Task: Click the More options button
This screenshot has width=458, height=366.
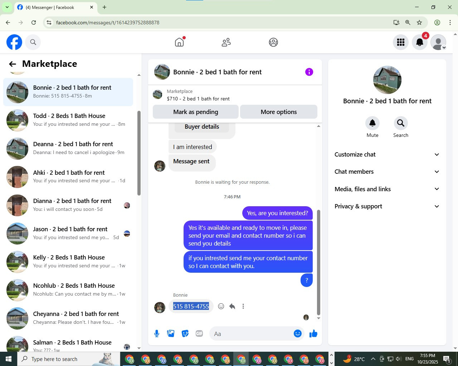Action: coord(279,112)
